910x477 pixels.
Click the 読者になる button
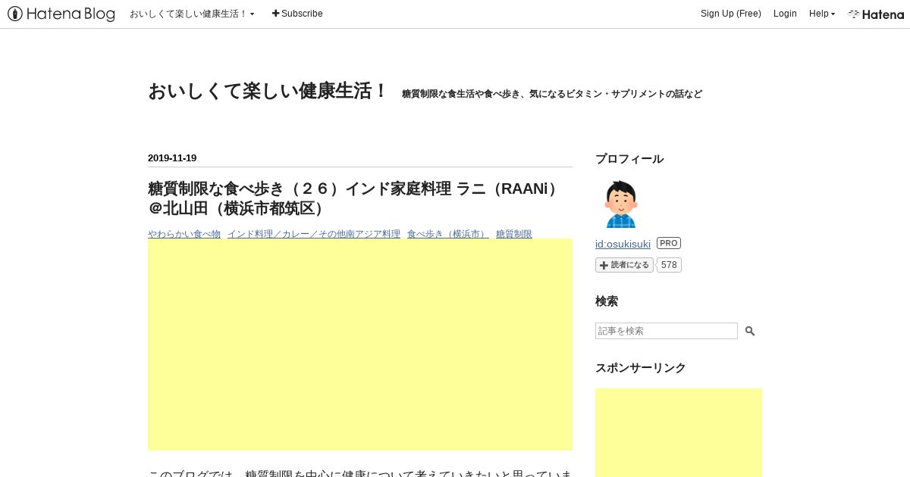(624, 265)
